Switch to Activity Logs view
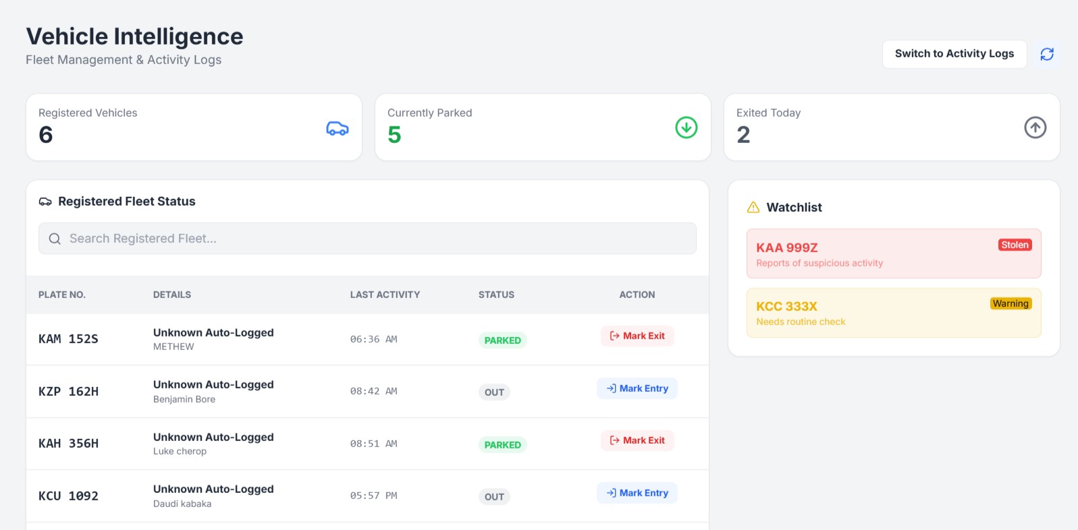The width and height of the screenshot is (1078, 530). tap(954, 54)
